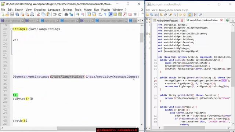Screen dimensions: 235x132
Task: Click the export icon in jadx-gui toolbar
Action: [x=156, y=15]
